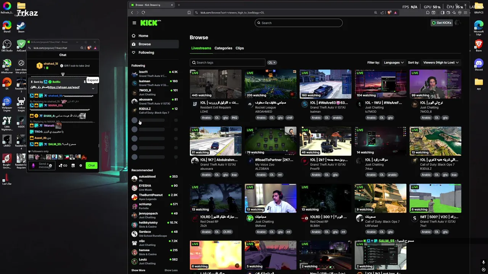Open TheBurntPeanut in Recommended list
This screenshot has height=274, width=488.
(x=154, y=197)
